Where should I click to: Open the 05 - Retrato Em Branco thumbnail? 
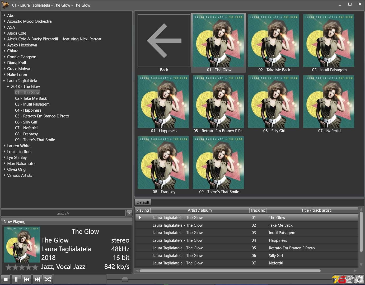click(x=218, y=102)
